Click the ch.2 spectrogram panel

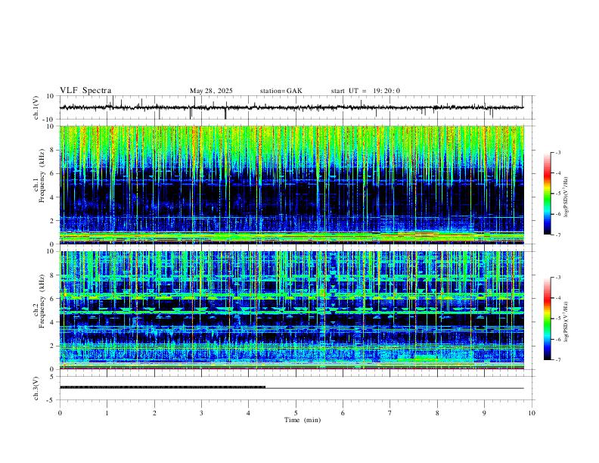[292, 310]
